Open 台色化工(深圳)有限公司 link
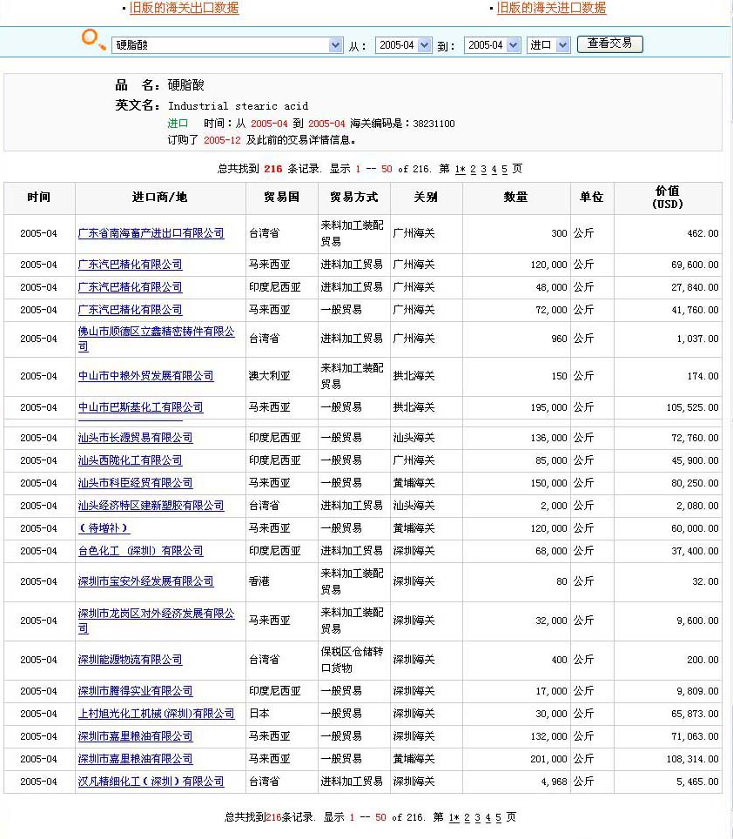 click(x=141, y=551)
